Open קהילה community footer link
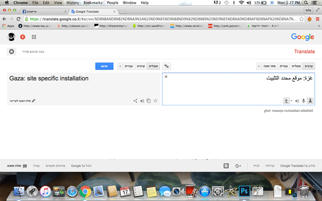The height and width of the screenshot is (201, 322). (270, 166)
